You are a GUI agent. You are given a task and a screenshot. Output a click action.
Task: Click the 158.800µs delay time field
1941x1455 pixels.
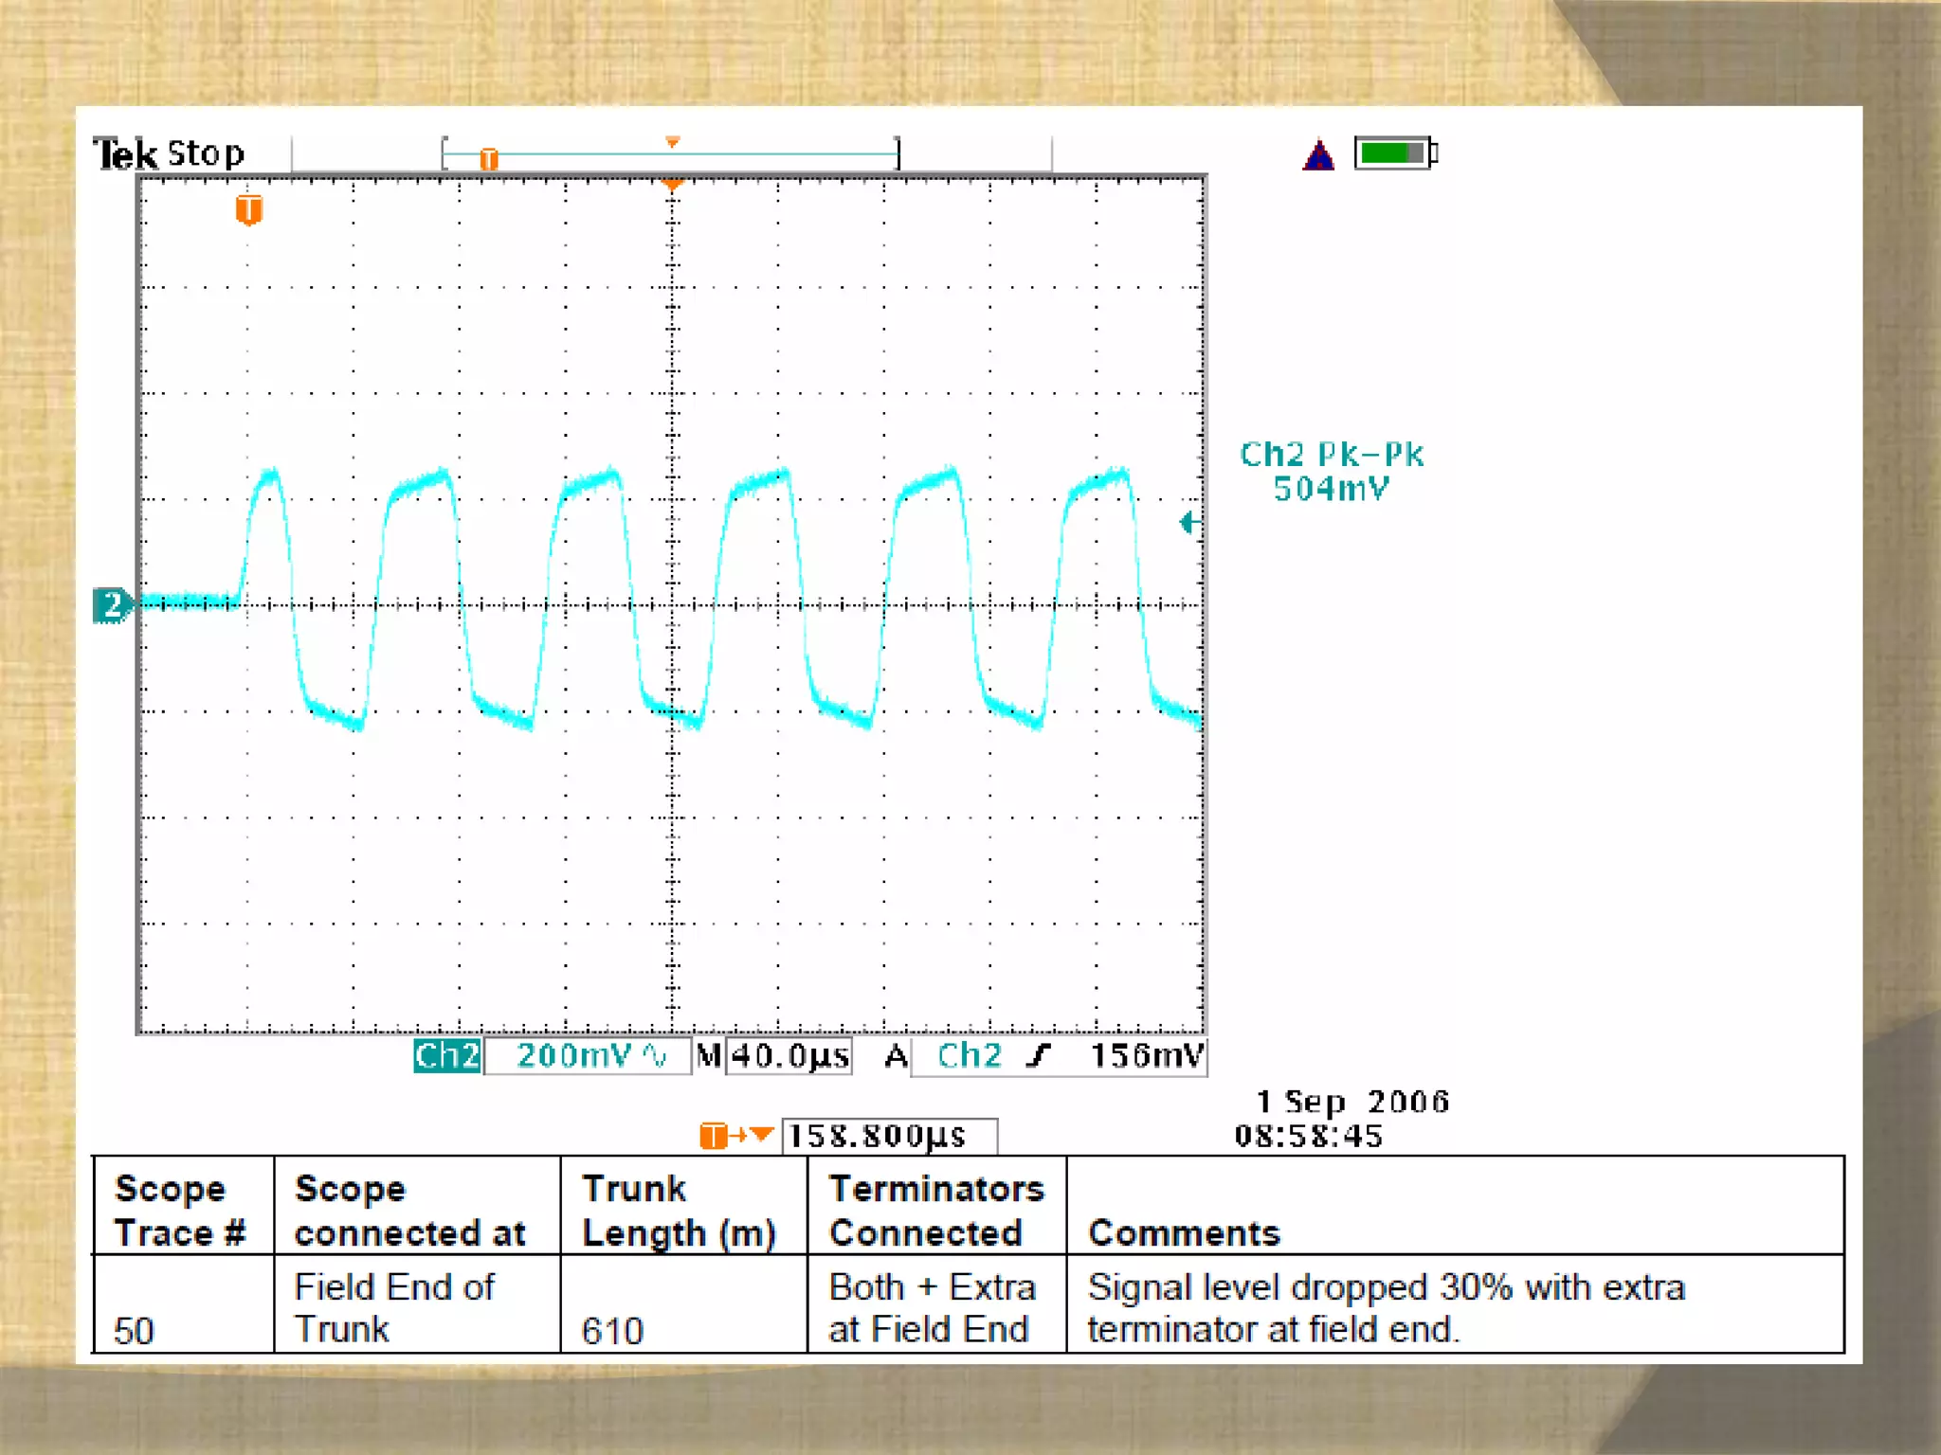(x=888, y=1136)
